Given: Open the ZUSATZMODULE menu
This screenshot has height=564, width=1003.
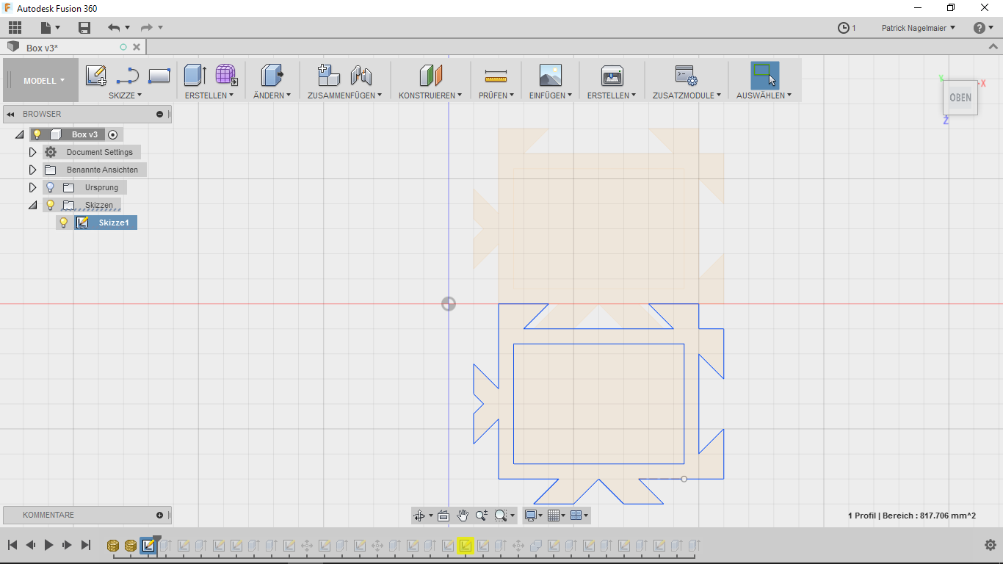Looking at the screenshot, I should (x=686, y=95).
